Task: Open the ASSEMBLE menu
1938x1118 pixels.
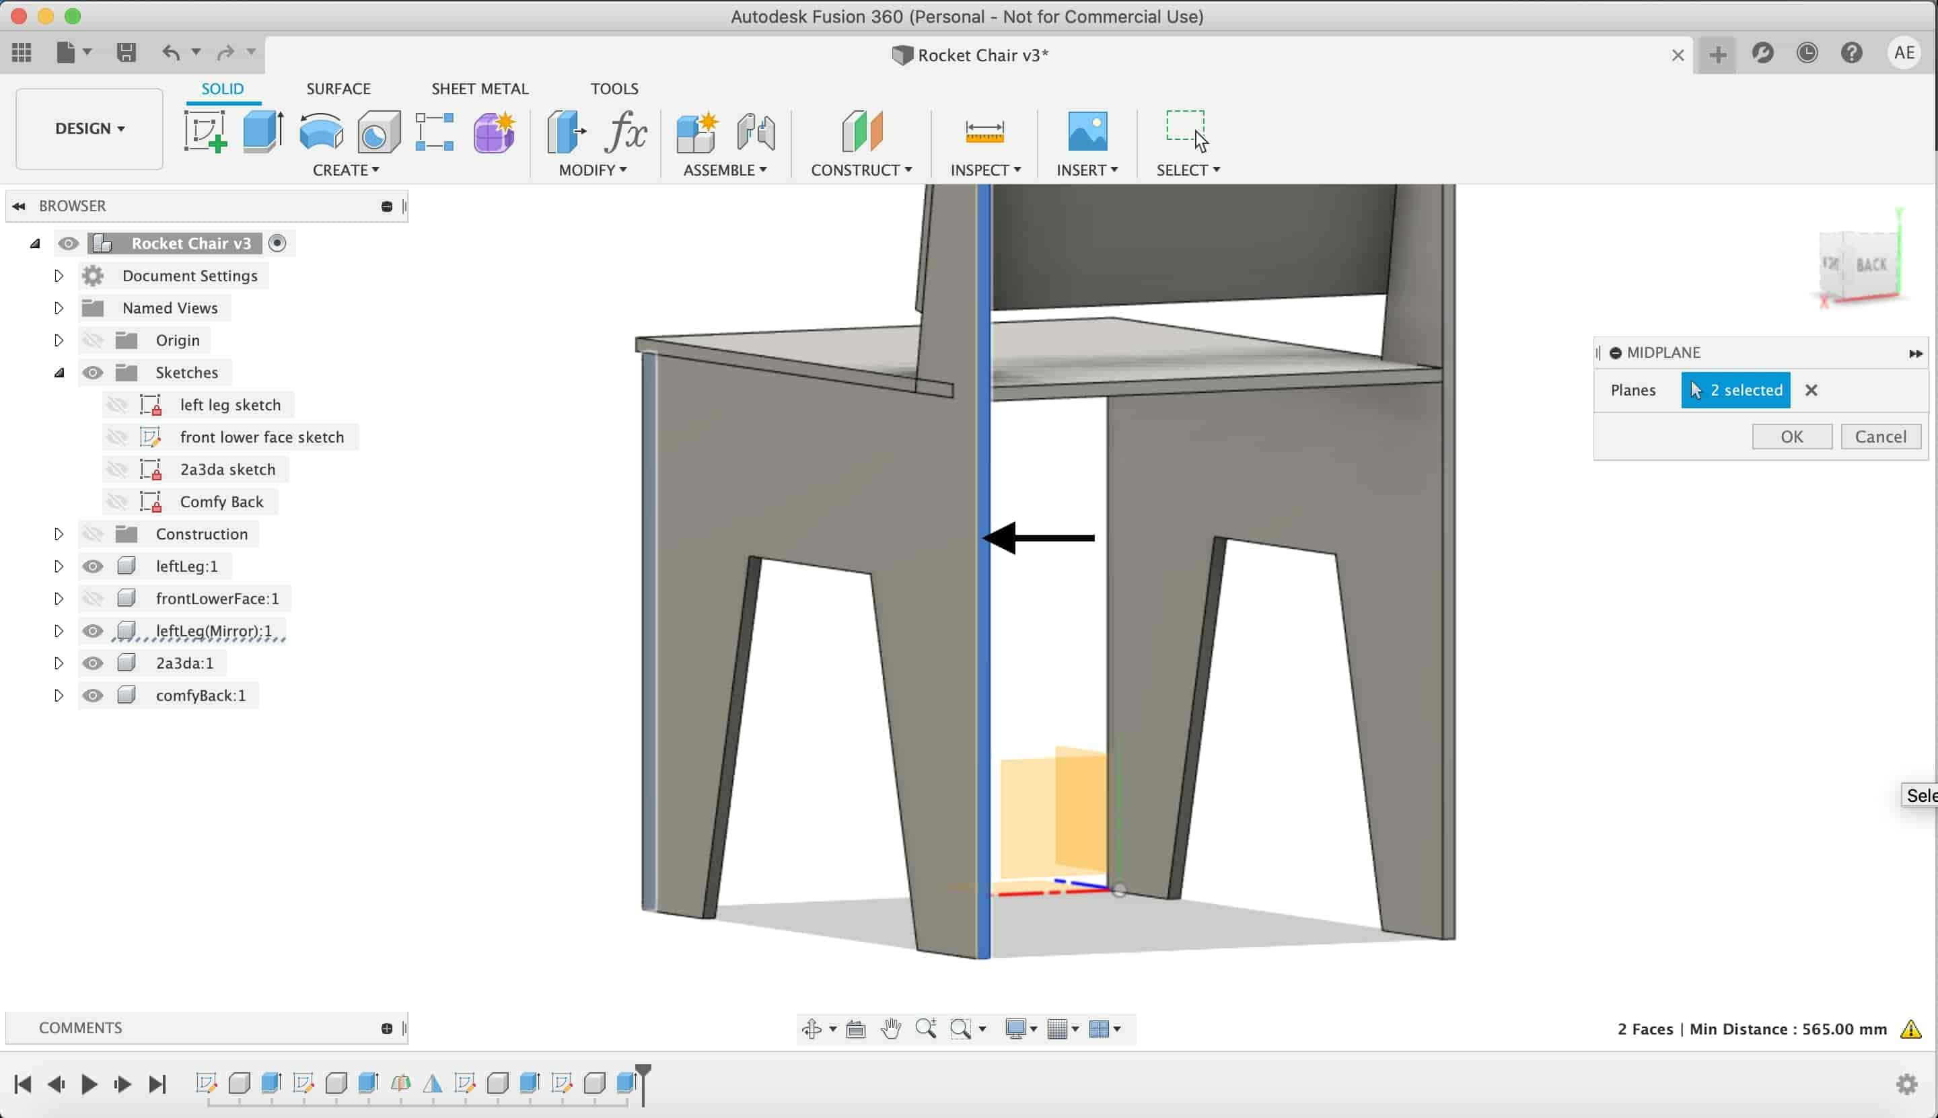Action: point(724,170)
